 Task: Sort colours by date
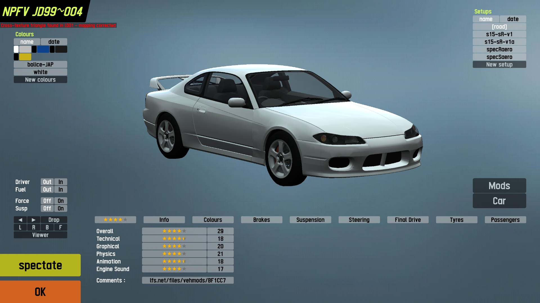pos(54,42)
